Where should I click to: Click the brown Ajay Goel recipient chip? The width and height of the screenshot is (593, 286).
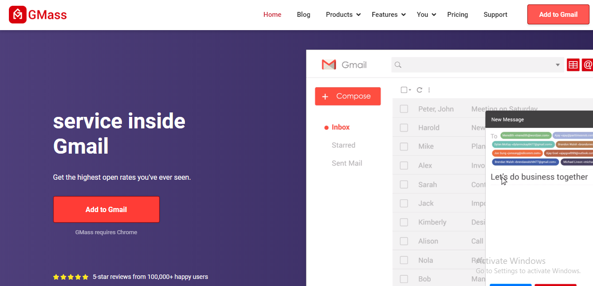coord(569,153)
